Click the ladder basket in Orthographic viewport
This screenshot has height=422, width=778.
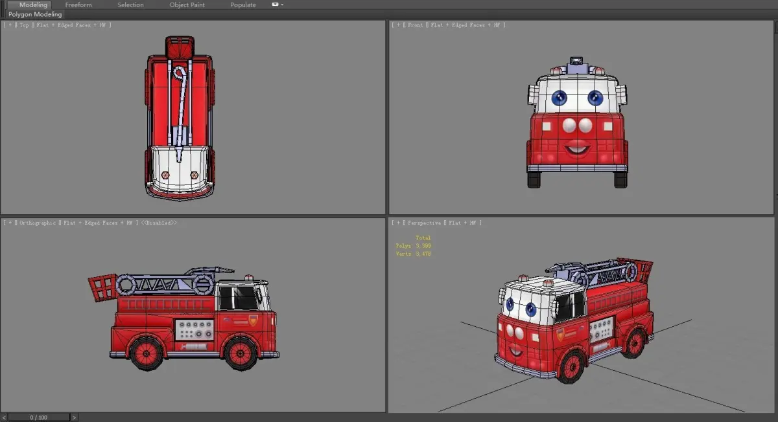pos(102,286)
